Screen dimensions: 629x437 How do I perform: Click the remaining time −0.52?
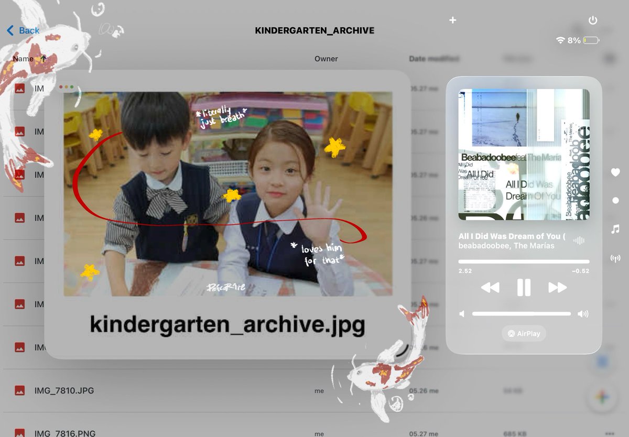[x=580, y=271]
